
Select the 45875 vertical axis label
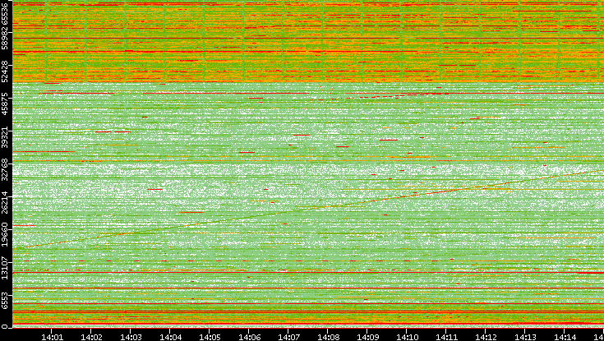coord(5,104)
